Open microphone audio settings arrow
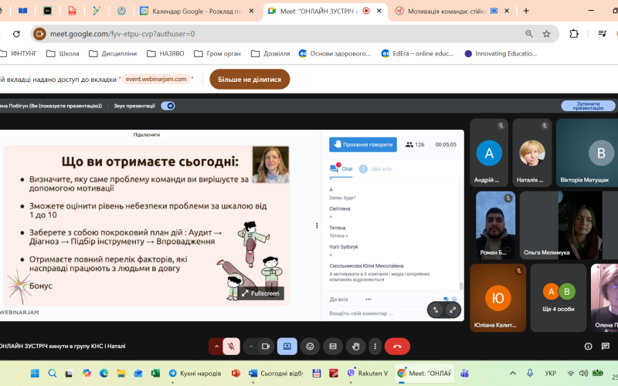This screenshot has width=618, height=386. click(216, 347)
